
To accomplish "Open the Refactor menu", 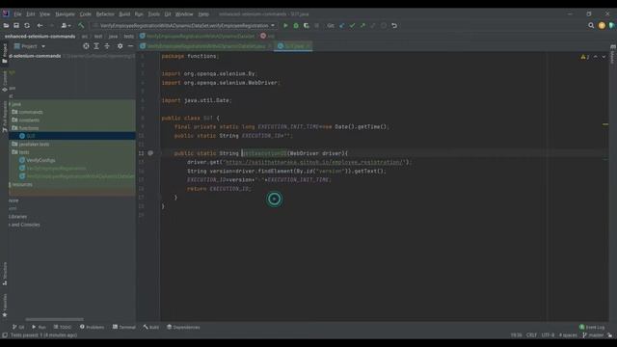I will pos(105,14).
